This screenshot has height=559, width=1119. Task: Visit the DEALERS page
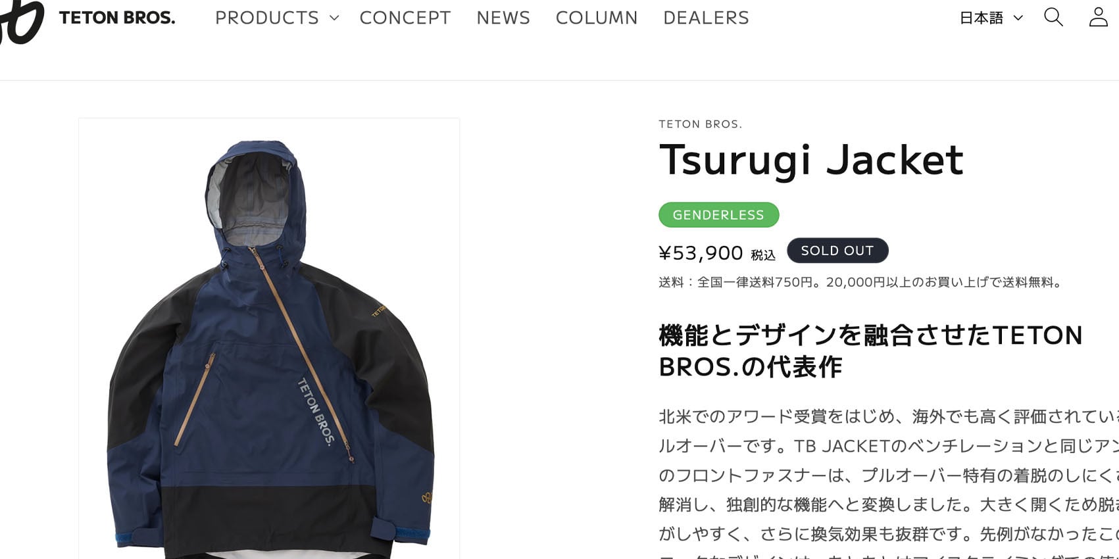706,18
